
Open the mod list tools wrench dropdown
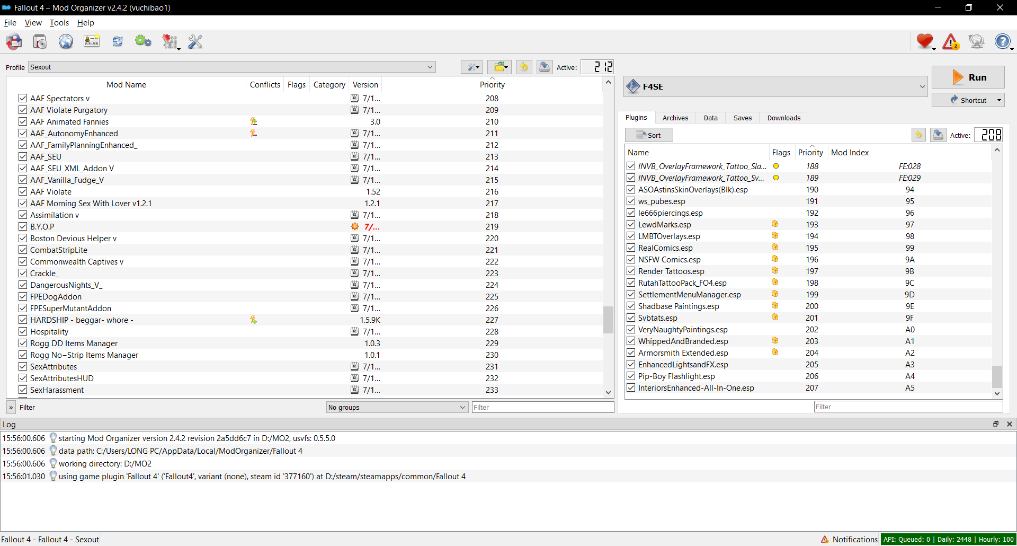pos(472,67)
